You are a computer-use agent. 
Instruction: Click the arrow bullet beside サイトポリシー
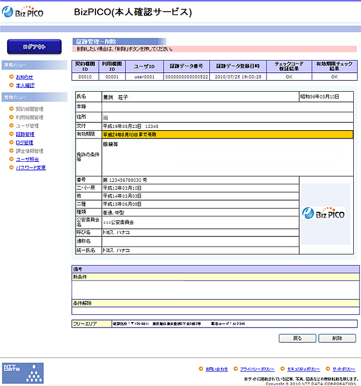point(327,369)
